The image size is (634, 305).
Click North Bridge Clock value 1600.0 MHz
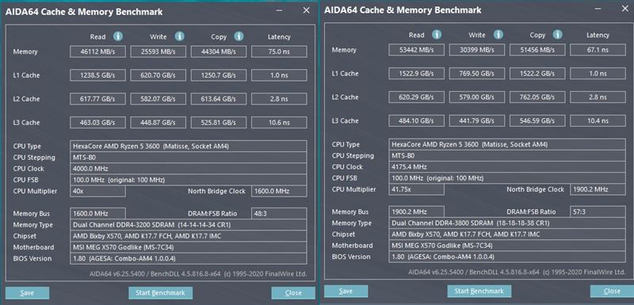point(279,191)
